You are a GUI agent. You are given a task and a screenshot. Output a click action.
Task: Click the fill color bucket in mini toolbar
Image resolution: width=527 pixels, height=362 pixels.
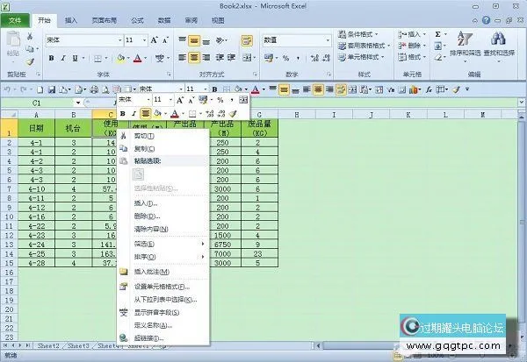(x=159, y=114)
